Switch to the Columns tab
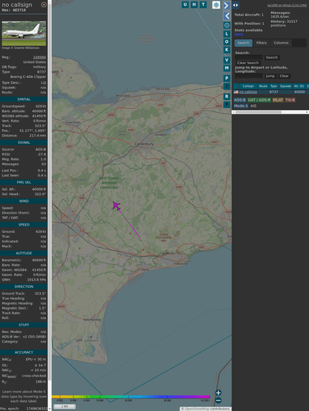The width and height of the screenshot is (309, 411). (281, 43)
